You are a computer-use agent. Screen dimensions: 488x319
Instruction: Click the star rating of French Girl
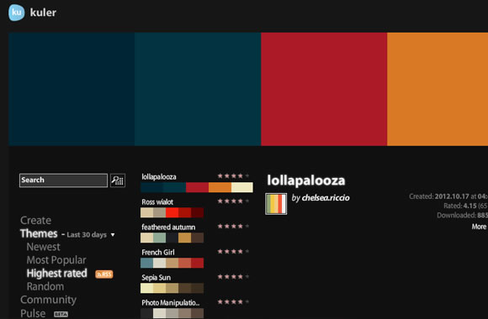coord(233,252)
